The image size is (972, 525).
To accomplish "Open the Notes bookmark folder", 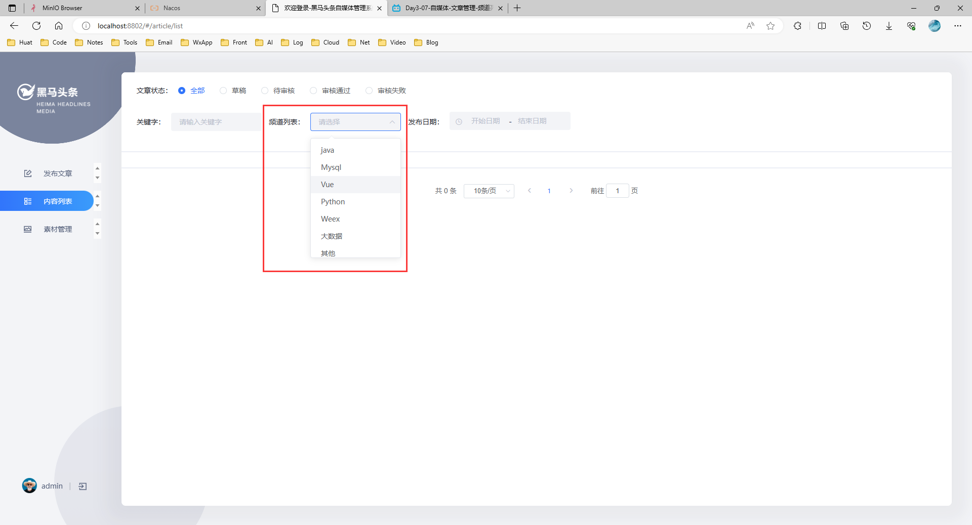I will [x=89, y=42].
